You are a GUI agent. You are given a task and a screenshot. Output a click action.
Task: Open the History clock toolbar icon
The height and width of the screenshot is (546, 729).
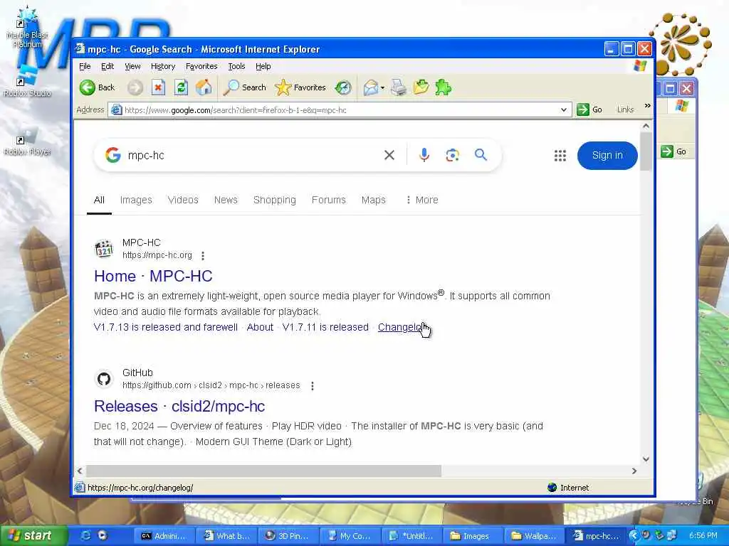[343, 87]
